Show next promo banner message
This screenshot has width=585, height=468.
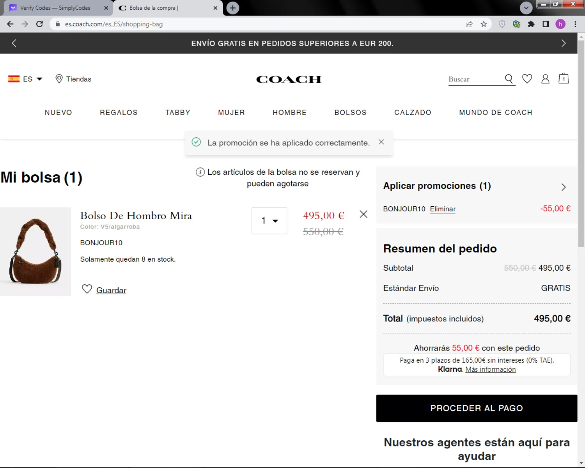pyautogui.click(x=564, y=43)
